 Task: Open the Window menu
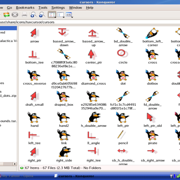pyautogui.click(x=76, y=8)
